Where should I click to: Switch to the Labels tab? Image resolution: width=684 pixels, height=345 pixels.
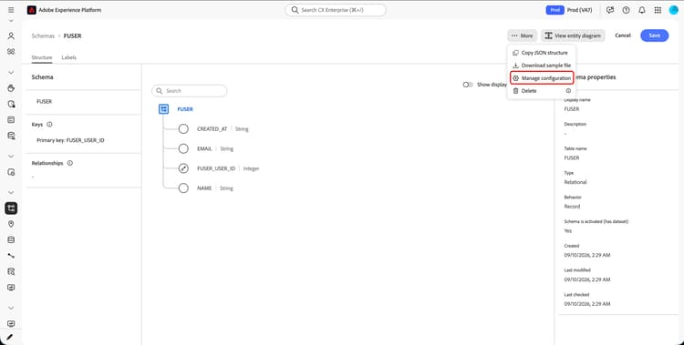coord(69,57)
